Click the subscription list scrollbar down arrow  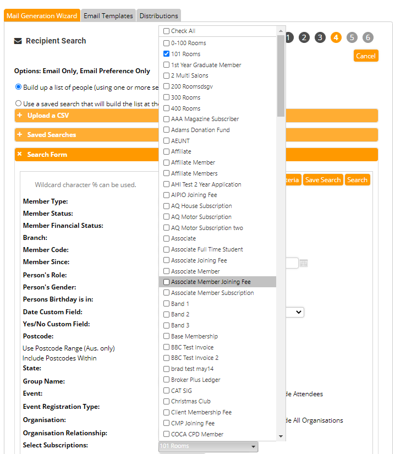[281, 436]
